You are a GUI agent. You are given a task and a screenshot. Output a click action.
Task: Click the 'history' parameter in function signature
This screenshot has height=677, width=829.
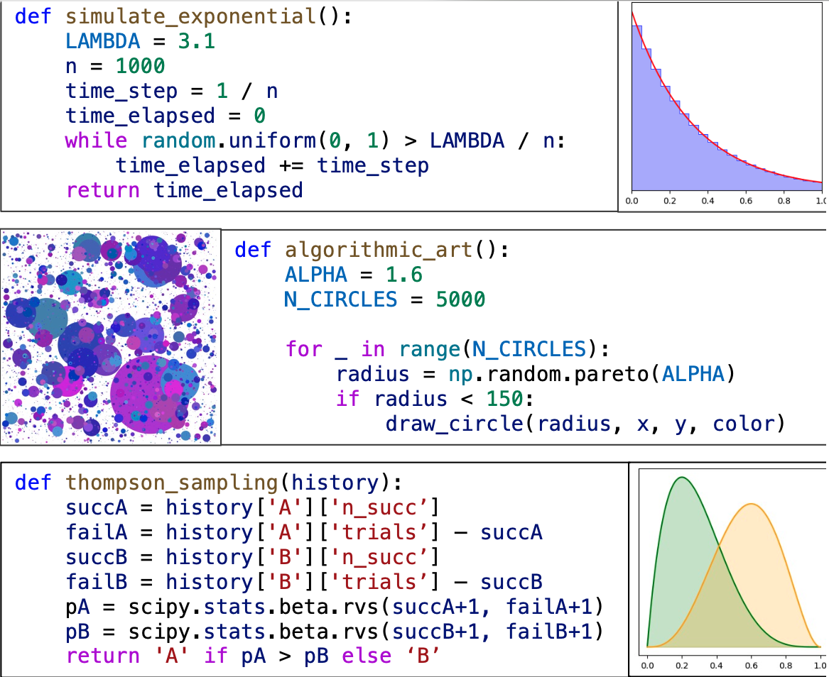[335, 483]
